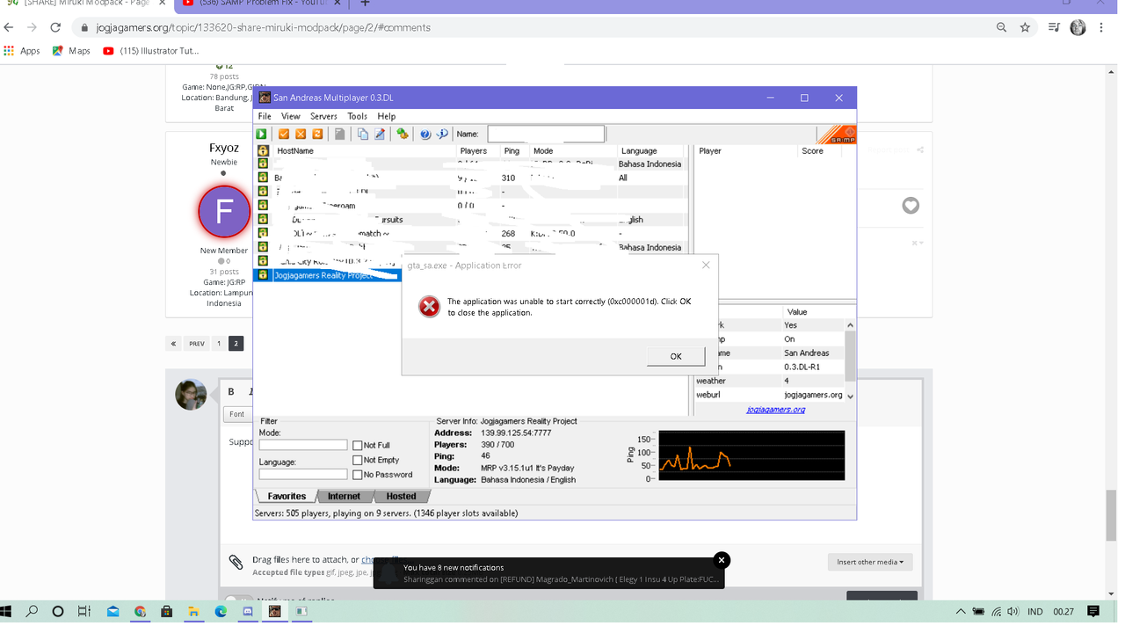Switch to the SAMP Problem Fix YouTube tab

pyautogui.click(x=262, y=4)
